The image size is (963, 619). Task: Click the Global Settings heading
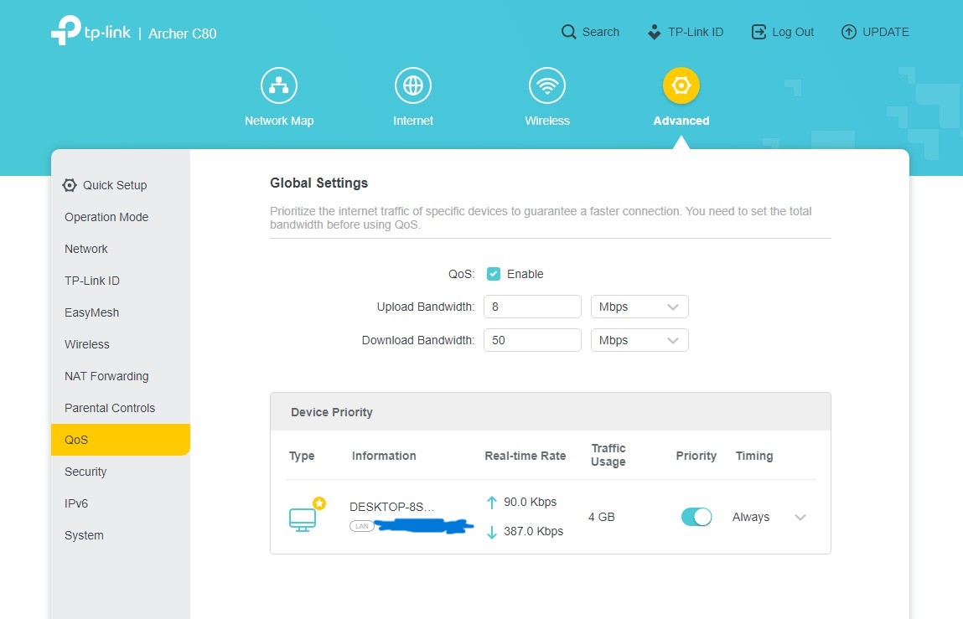point(318,183)
